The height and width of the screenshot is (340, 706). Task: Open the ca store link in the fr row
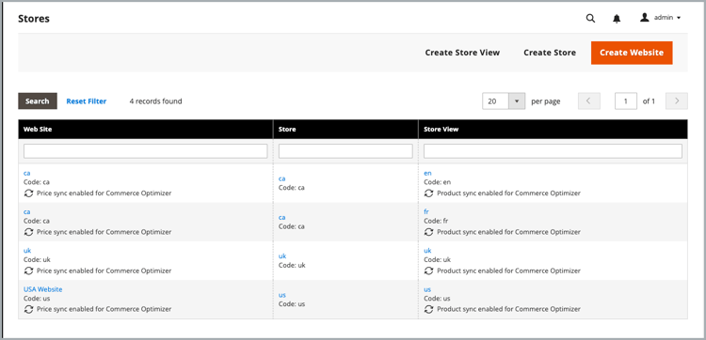(281, 217)
